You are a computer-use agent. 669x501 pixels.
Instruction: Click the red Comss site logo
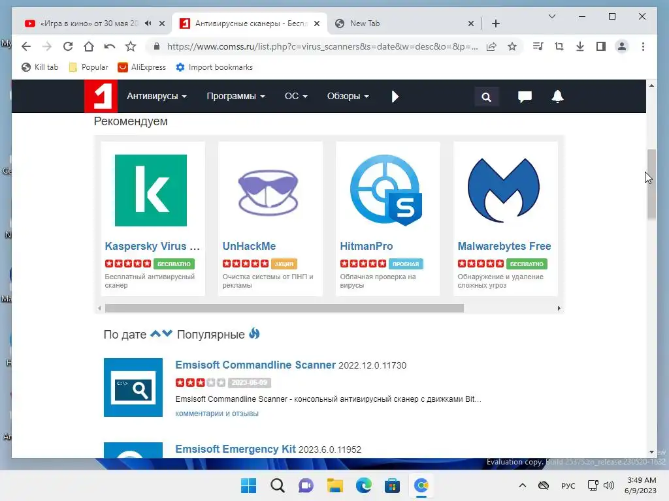coord(101,97)
